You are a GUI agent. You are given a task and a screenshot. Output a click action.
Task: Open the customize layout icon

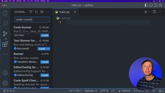(x=160, y=5)
